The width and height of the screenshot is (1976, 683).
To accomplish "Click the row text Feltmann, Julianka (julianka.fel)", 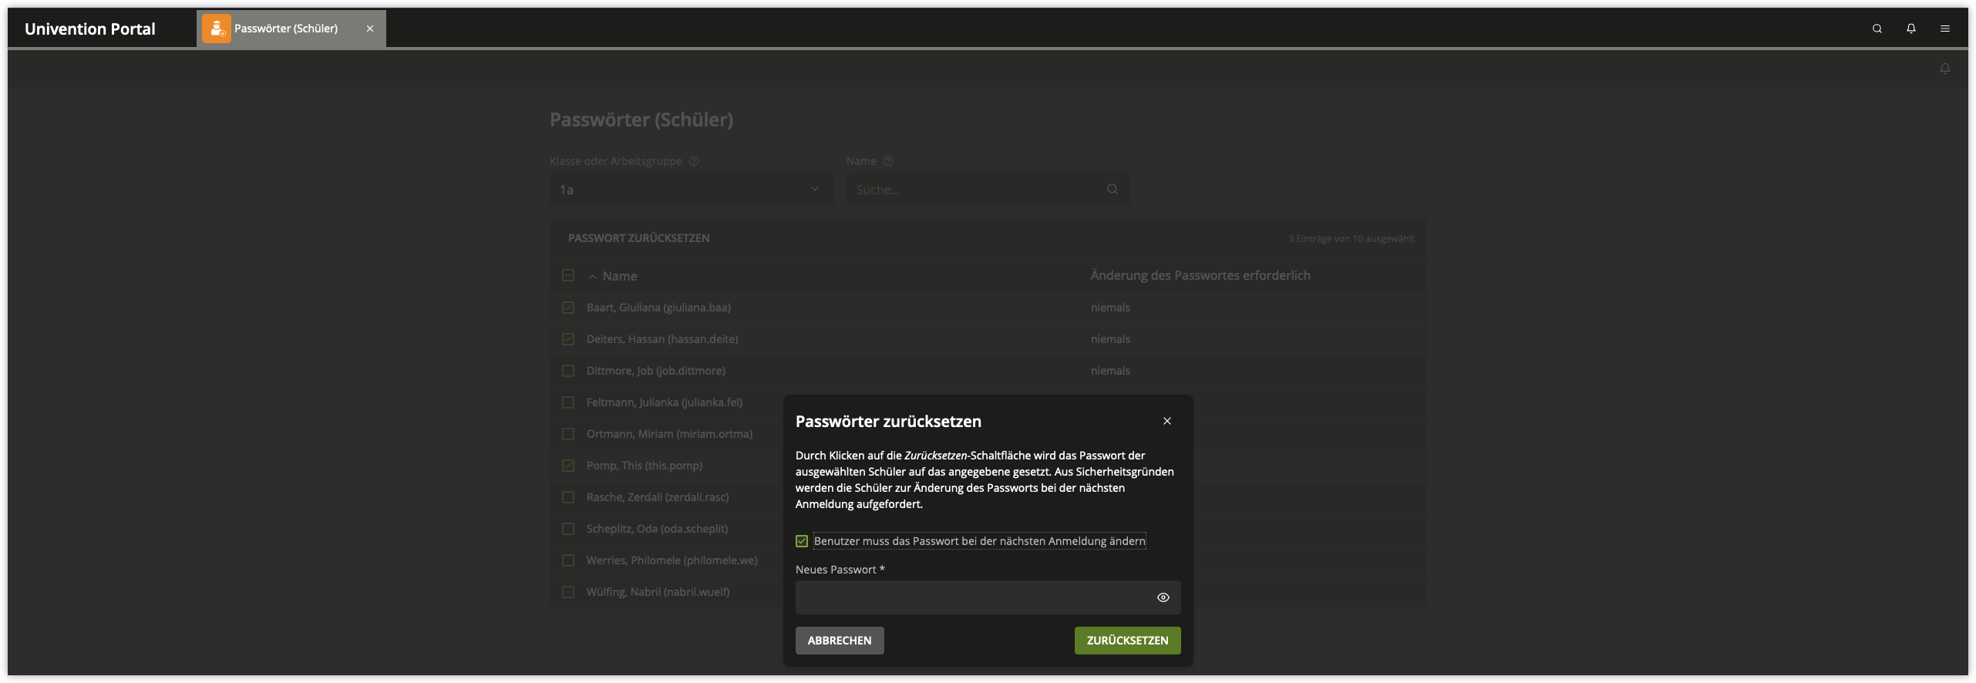I will tap(665, 402).
